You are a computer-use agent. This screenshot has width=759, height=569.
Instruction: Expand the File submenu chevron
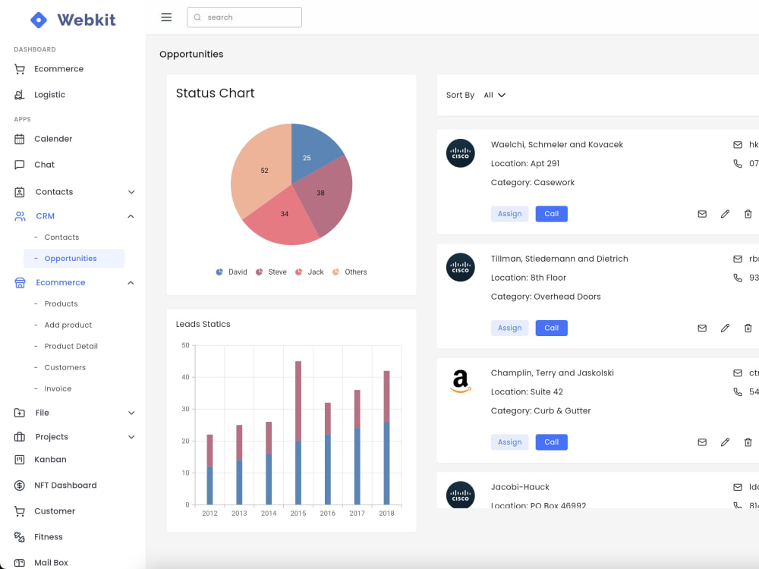coord(131,413)
